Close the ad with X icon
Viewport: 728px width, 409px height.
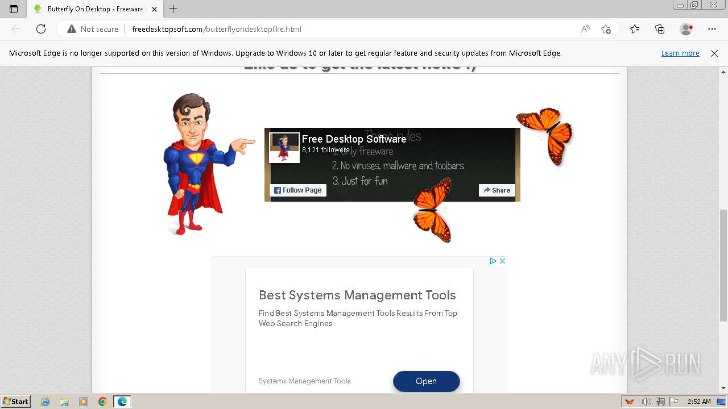coord(502,261)
